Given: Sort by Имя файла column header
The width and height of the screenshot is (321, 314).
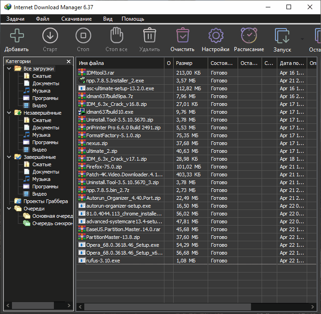Looking at the screenshot, I should 120,63.
